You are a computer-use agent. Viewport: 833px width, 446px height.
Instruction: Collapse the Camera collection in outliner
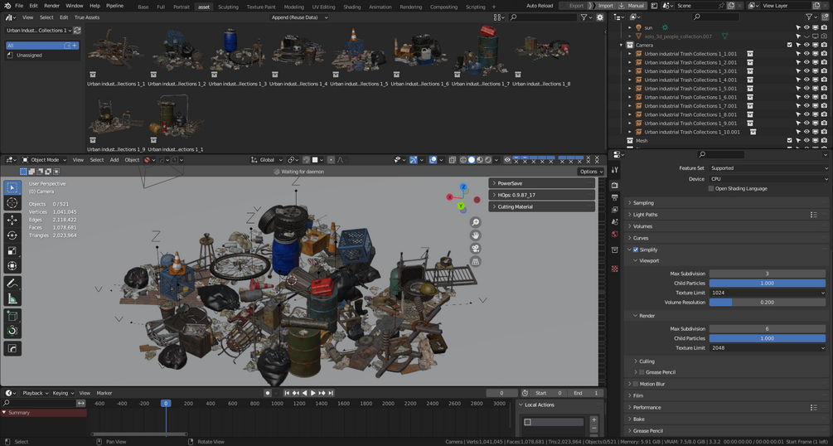[622, 46]
